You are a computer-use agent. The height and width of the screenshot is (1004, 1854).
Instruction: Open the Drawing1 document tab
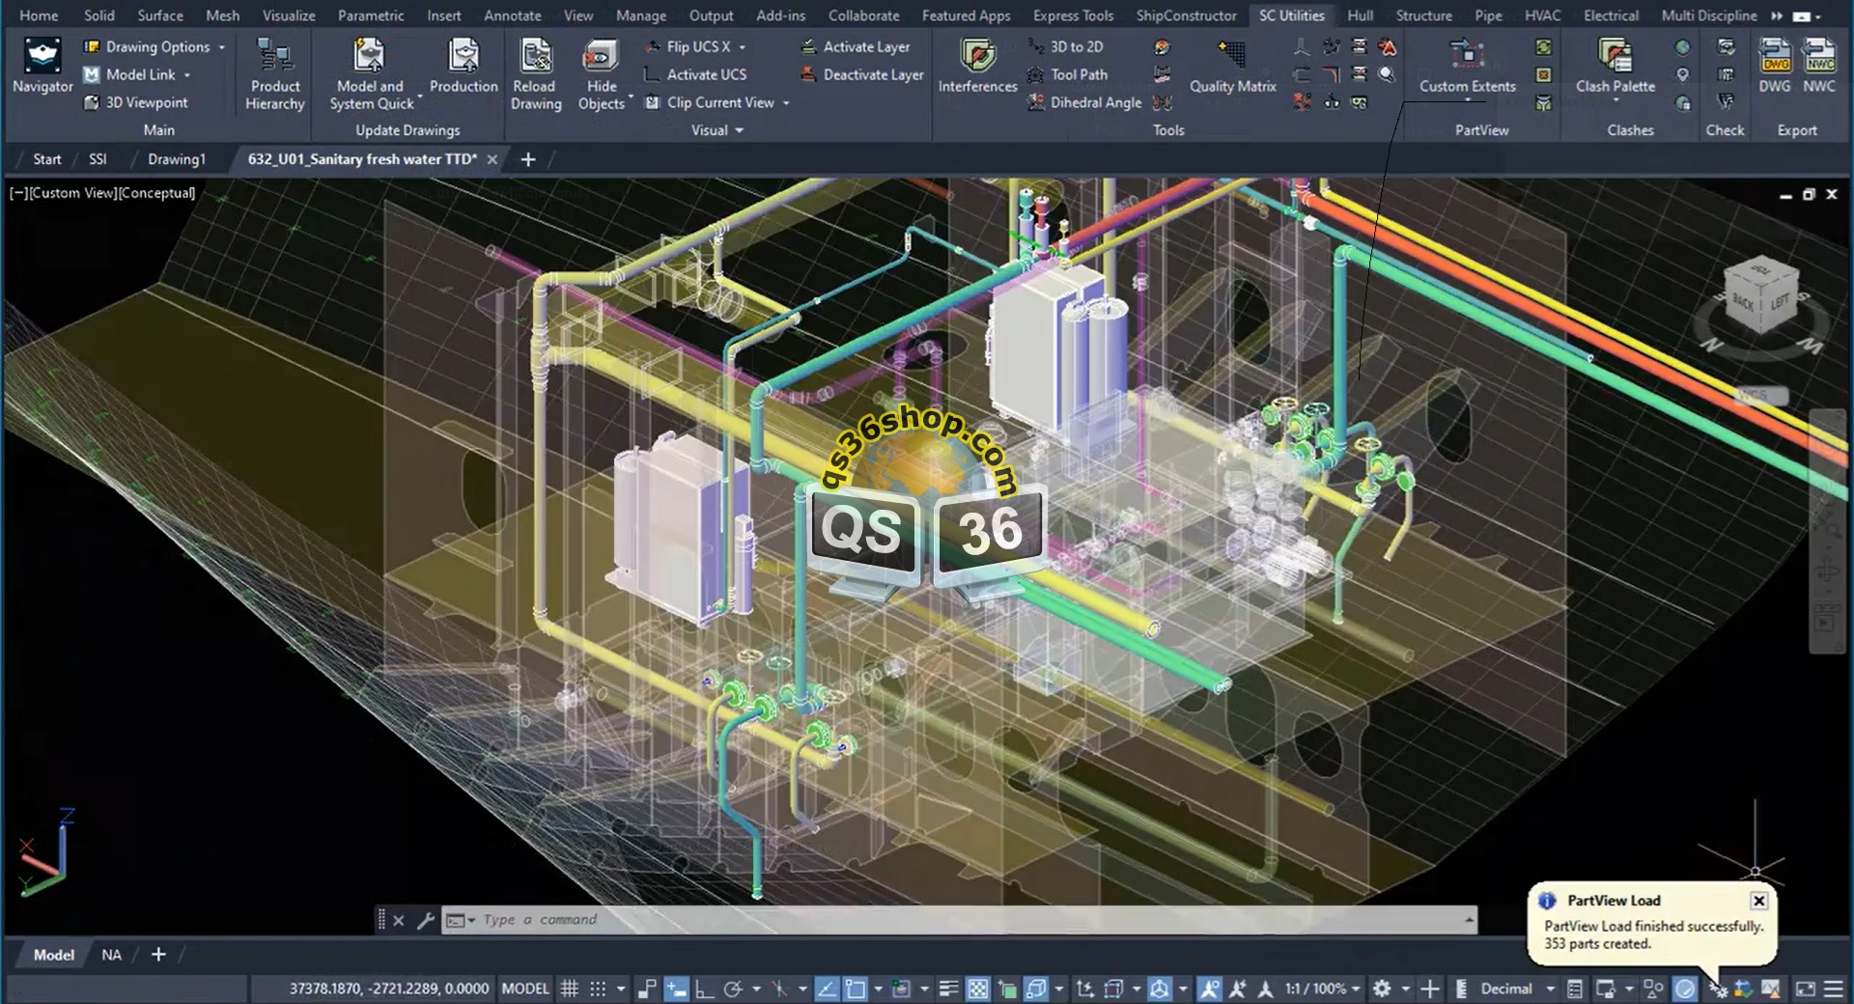point(177,159)
